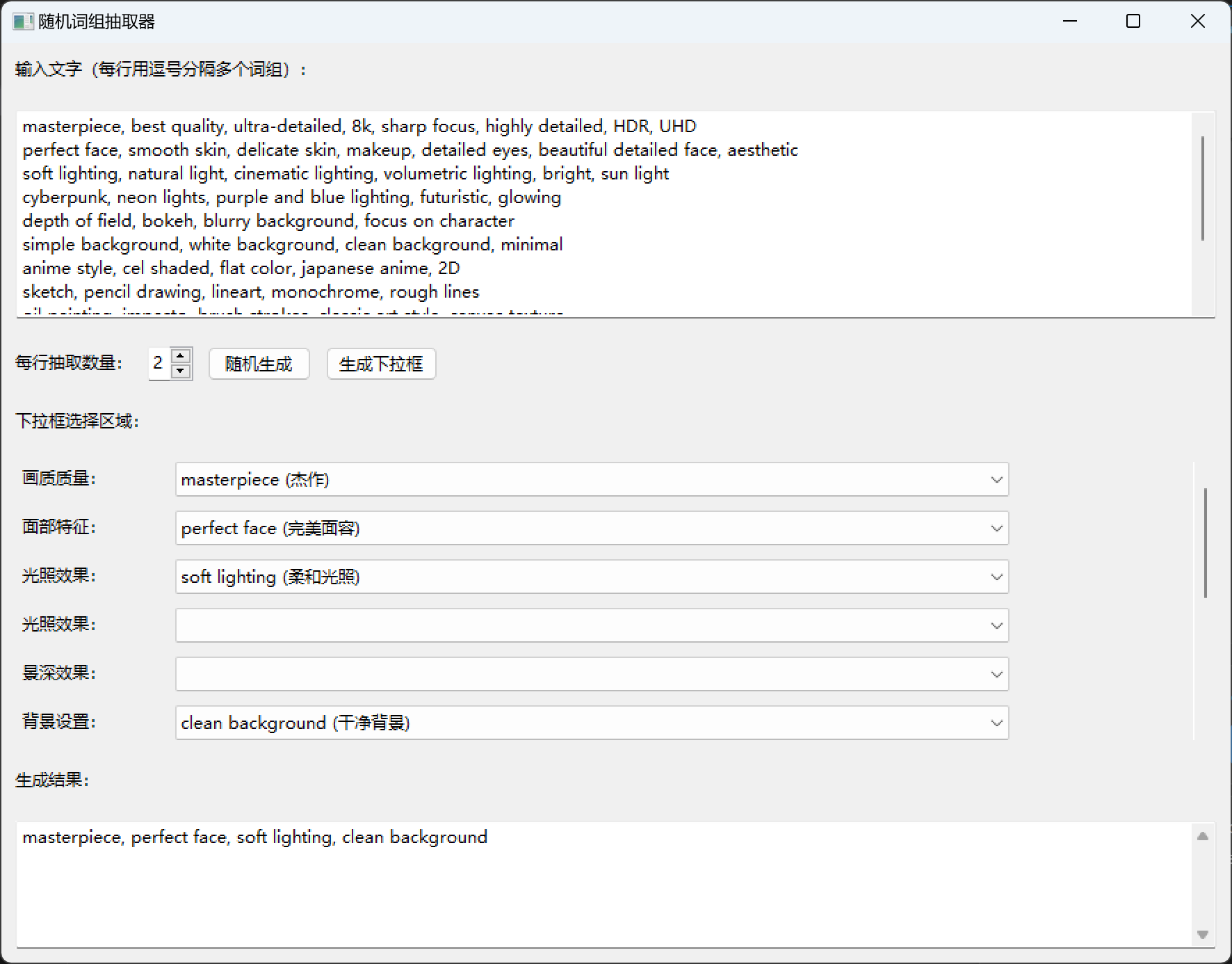The image size is (1232, 964).
Task: Maximize the 随机词组抽取器 window
Action: [x=1133, y=22]
